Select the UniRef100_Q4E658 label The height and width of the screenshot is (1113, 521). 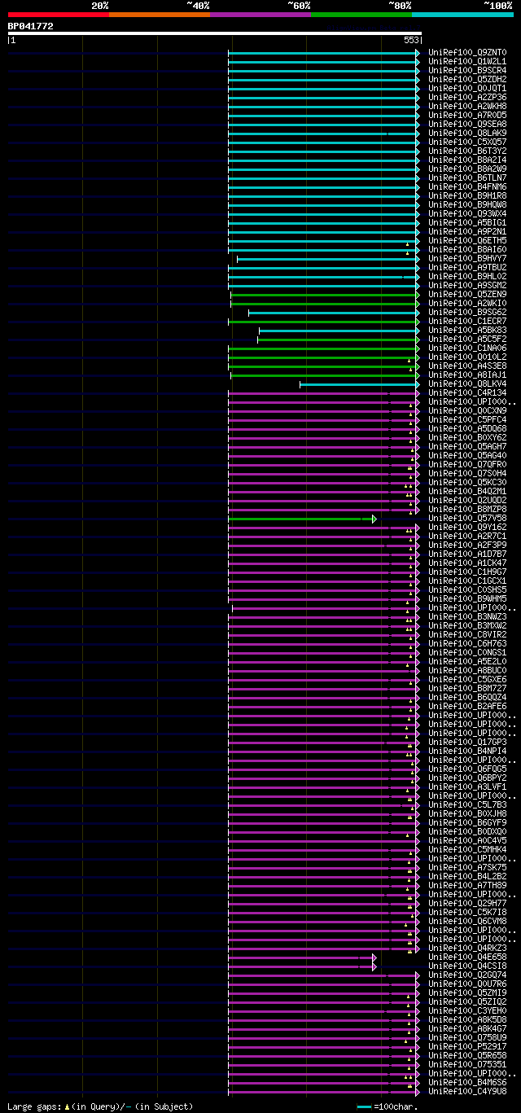[467, 957]
